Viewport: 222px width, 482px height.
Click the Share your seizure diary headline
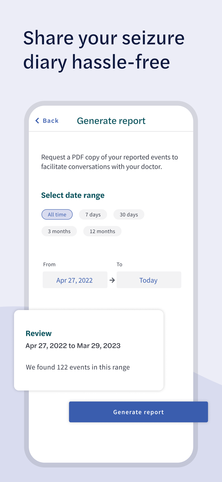tap(104, 50)
